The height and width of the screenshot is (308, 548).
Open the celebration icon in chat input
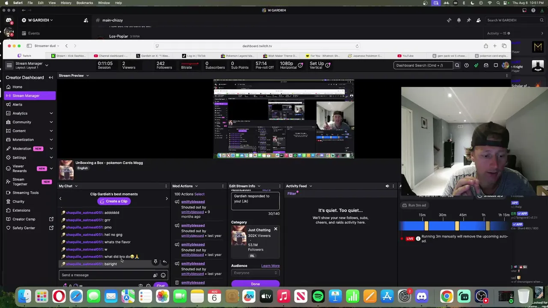155,275
